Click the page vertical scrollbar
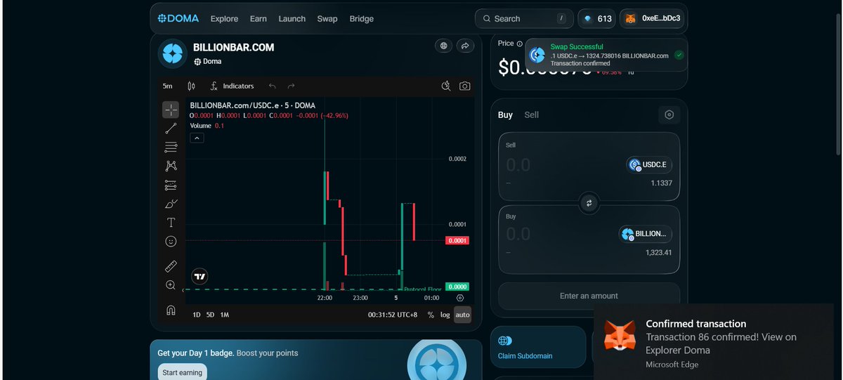This screenshot has height=380, width=843. [838, 84]
